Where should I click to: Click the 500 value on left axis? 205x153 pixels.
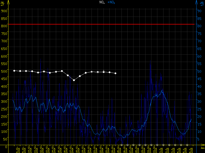point(4,71)
